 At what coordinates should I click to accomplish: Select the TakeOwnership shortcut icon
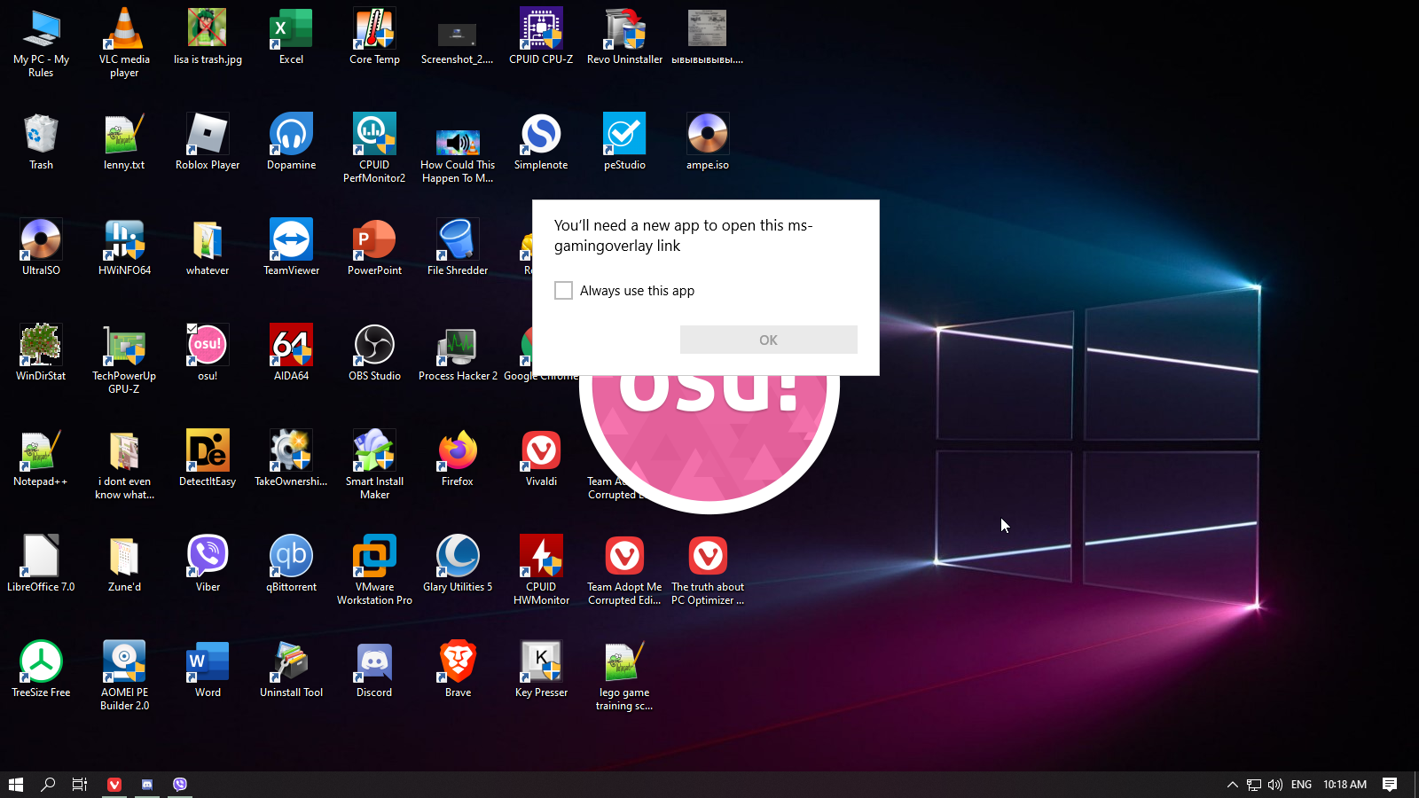291,458
